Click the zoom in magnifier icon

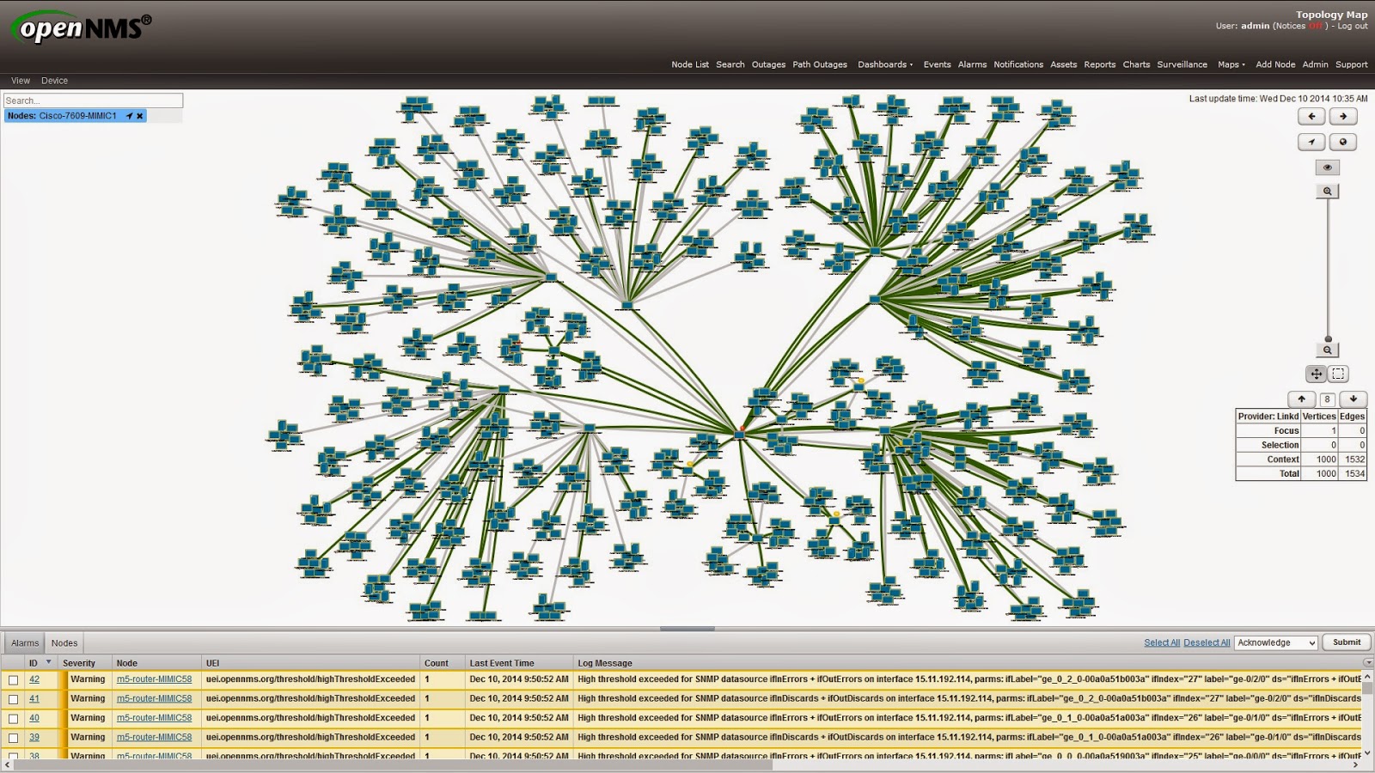pyautogui.click(x=1329, y=191)
